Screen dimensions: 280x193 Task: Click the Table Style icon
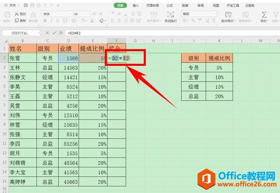pyautogui.click(x=246, y=15)
